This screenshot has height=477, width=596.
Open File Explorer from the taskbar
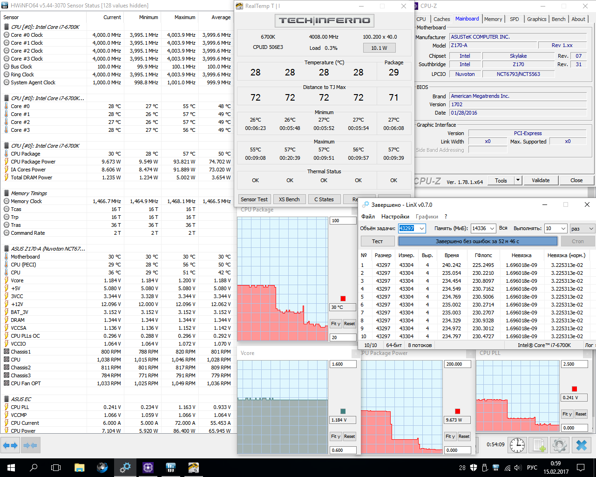[79, 468]
